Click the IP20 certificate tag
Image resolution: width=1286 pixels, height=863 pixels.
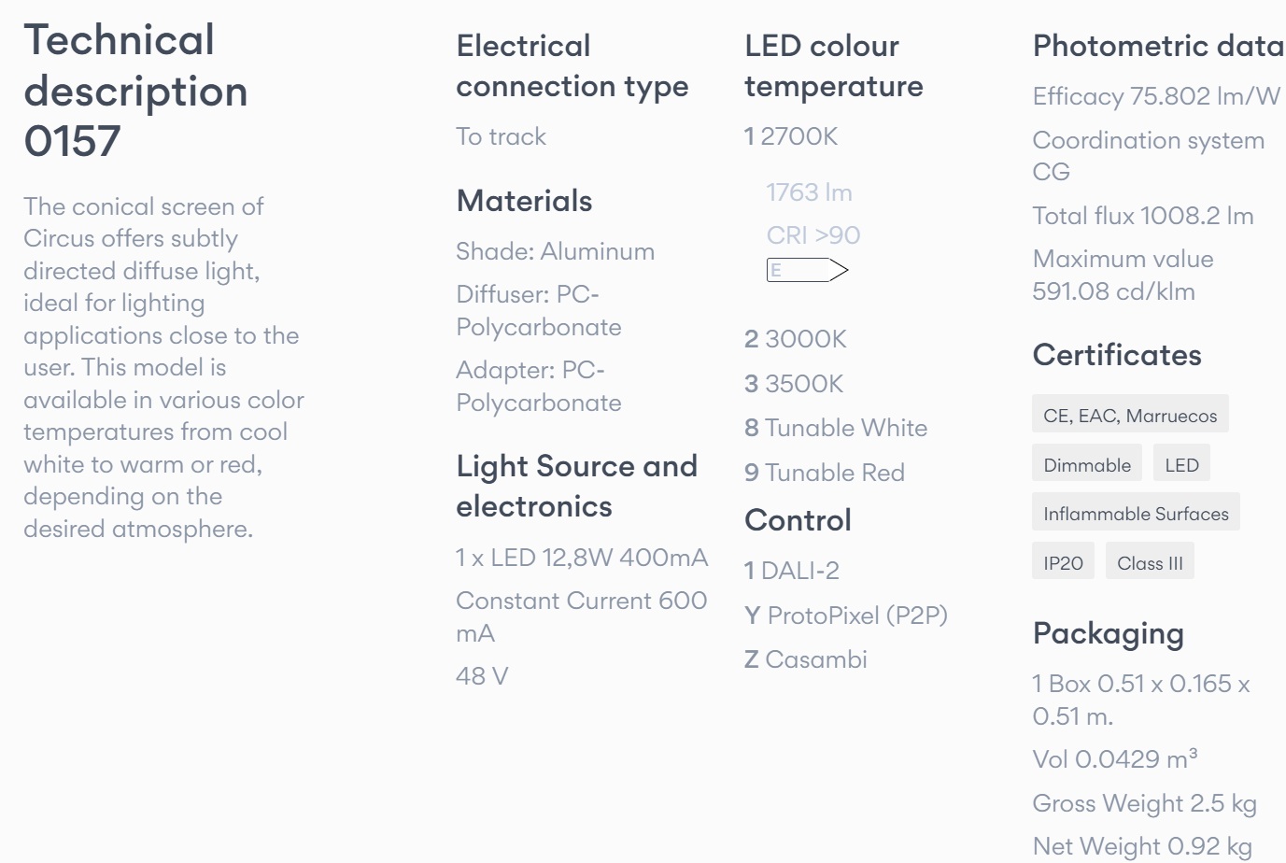point(1063,563)
